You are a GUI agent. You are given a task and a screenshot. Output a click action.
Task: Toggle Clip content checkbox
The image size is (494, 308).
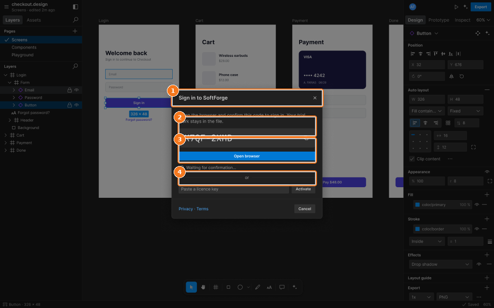[x=412, y=159]
